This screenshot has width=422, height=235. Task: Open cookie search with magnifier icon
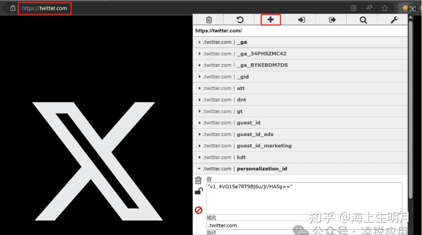[363, 20]
